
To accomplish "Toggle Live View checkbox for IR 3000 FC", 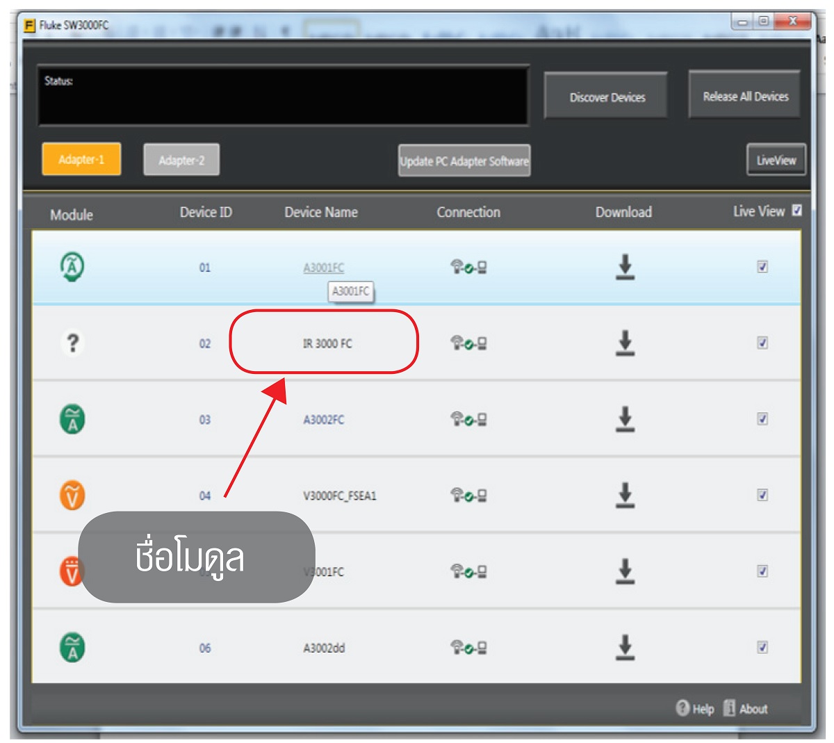I will tap(762, 343).
